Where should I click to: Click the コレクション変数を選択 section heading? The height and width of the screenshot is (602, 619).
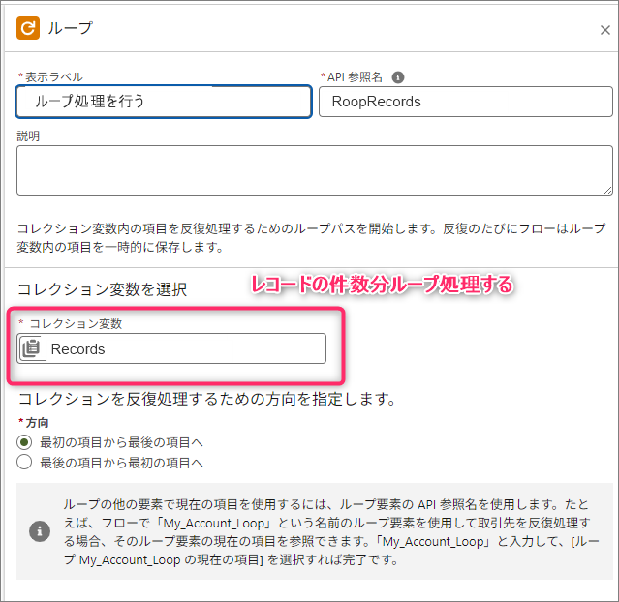102,289
